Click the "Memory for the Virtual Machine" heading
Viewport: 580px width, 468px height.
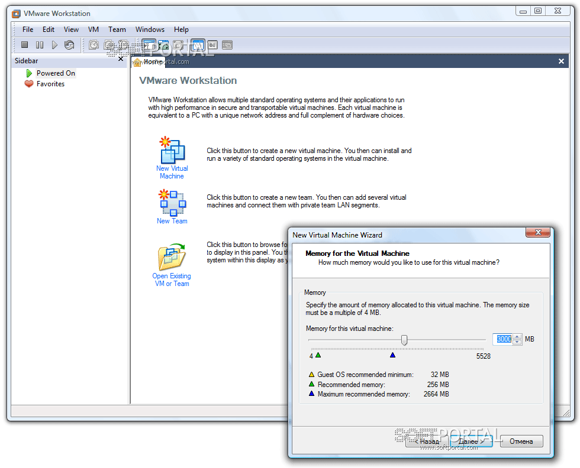(357, 253)
